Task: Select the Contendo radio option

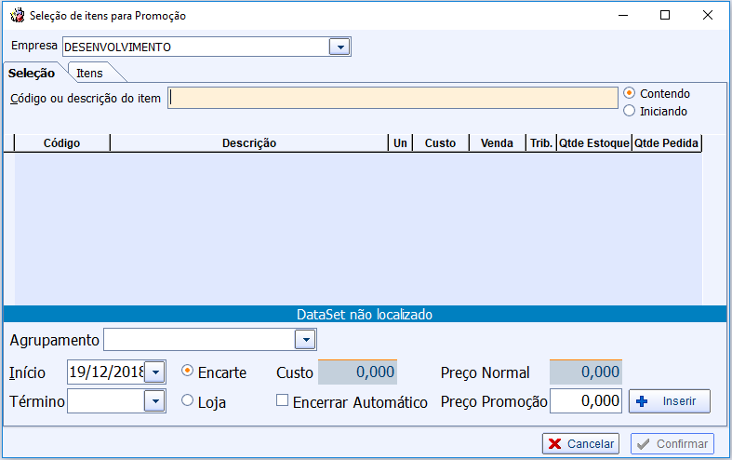Action: [630, 93]
